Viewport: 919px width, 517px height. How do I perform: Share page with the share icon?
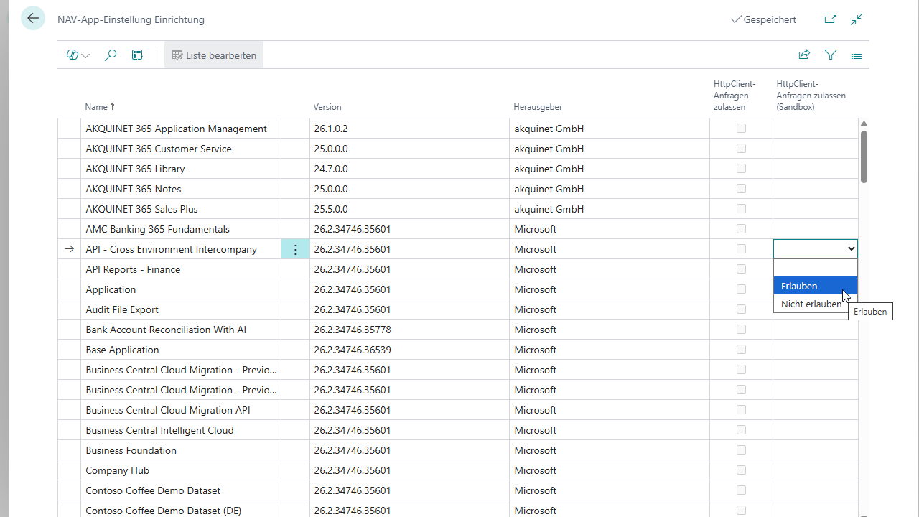(x=804, y=55)
